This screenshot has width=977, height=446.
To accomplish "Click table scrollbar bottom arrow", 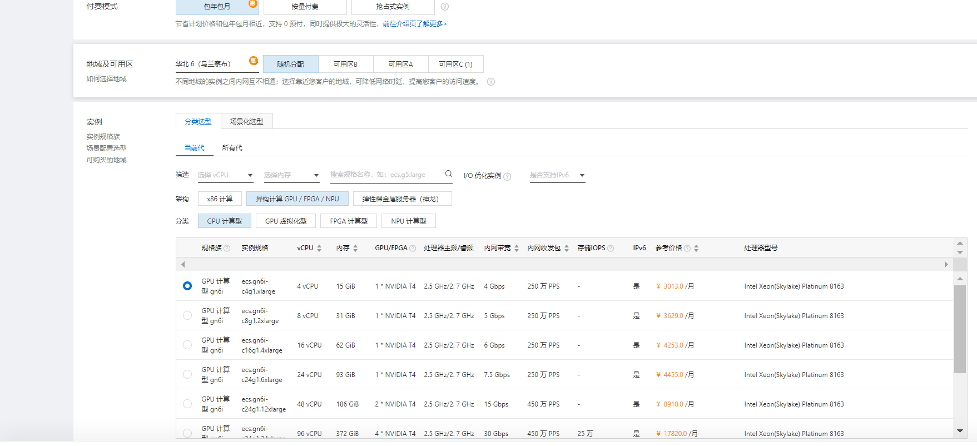I will click(960, 431).
